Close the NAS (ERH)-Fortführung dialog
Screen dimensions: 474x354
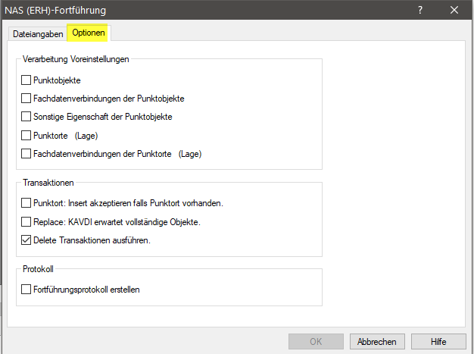tap(454, 11)
